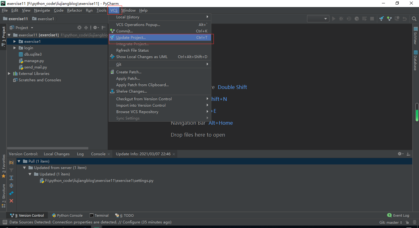Select settings.py file in Update Info tree
419x228 pixels.
97,181
